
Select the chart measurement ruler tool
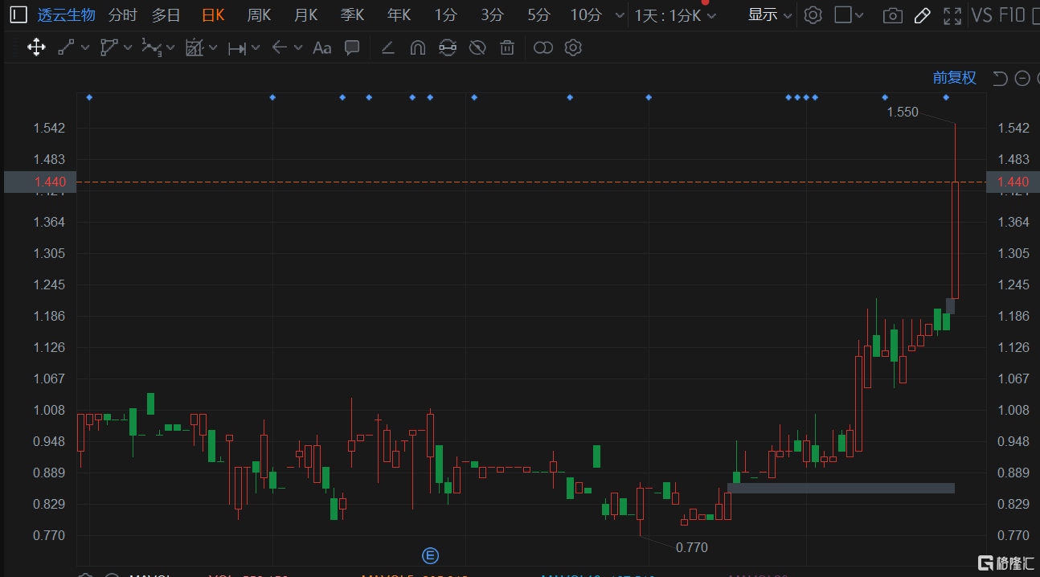tap(194, 47)
